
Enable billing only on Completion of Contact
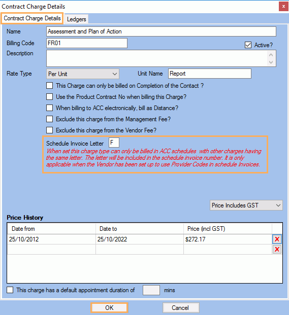49,86
